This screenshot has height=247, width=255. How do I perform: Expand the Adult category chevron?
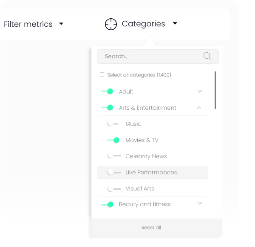(x=200, y=91)
